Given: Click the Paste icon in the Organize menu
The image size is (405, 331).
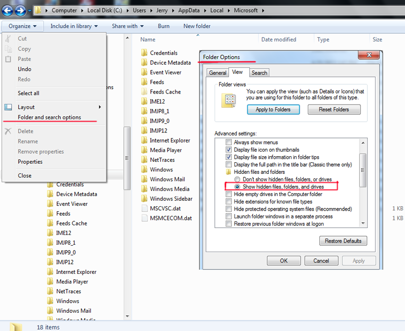Looking at the screenshot, I should 9,59.
